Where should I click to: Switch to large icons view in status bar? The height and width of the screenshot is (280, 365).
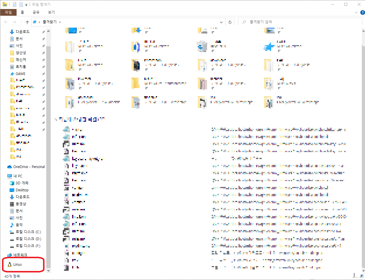click(x=362, y=276)
